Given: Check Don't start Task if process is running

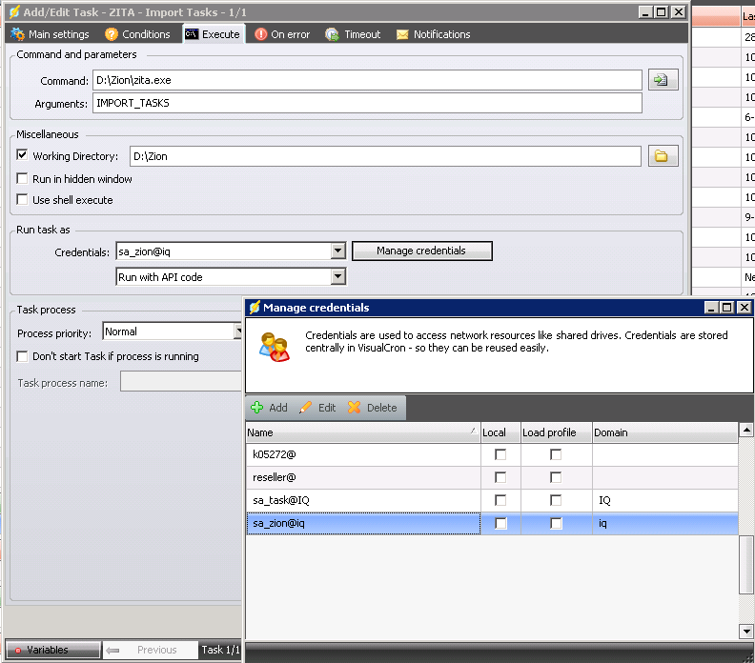Looking at the screenshot, I should click(x=23, y=356).
